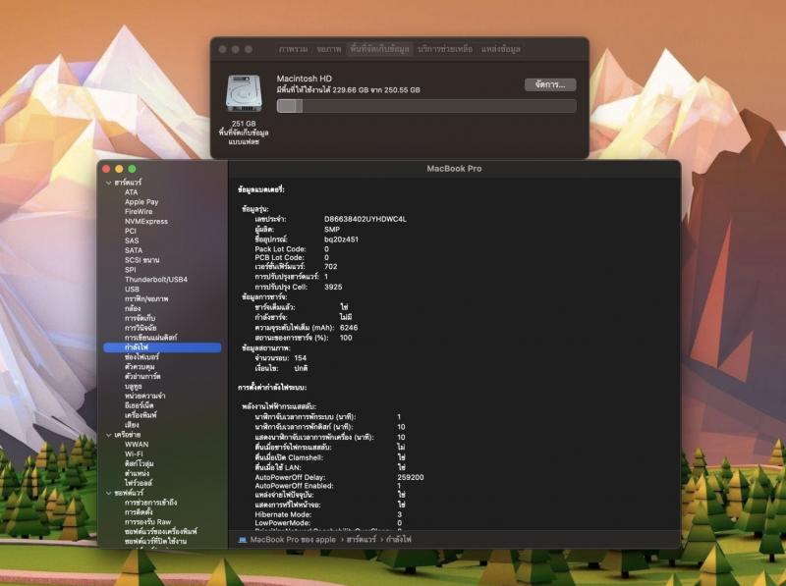Select the พื้นที่จัดเก็บข้อมูล tab
Image resolution: width=786 pixels, height=586 pixels.
point(379,49)
